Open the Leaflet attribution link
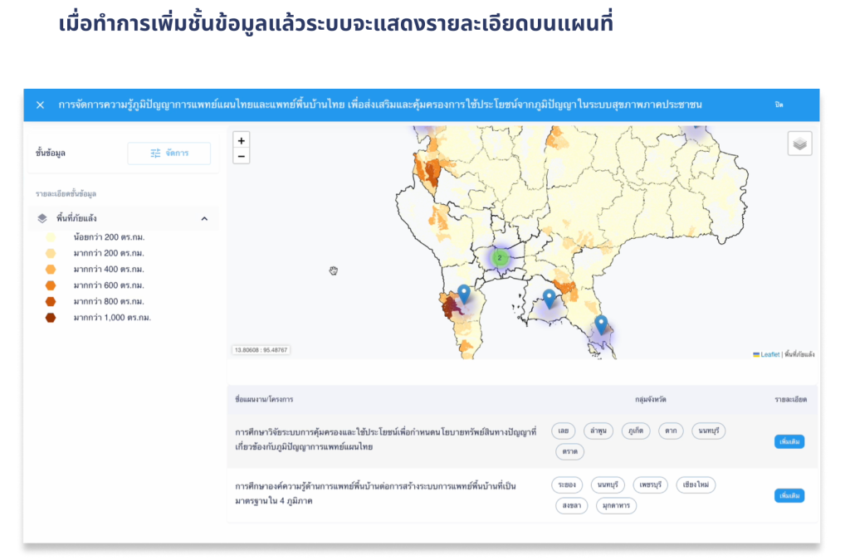Image resolution: width=850 pixels, height=560 pixels. tap(769, 354)
